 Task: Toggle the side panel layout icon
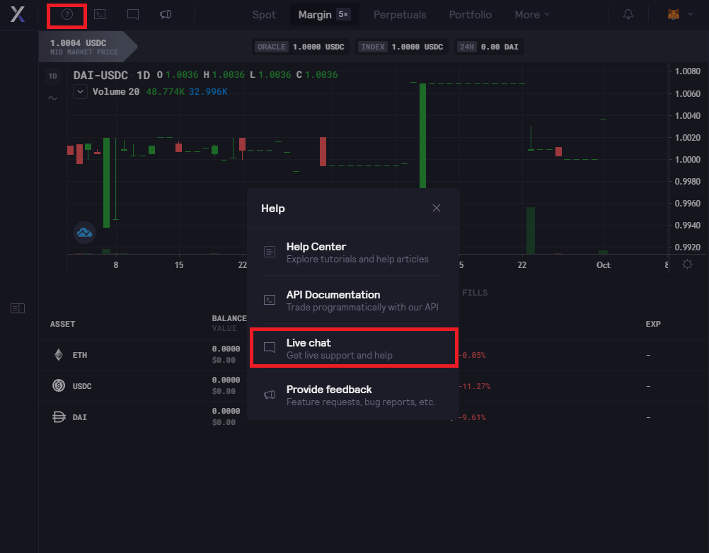(18, 308)
